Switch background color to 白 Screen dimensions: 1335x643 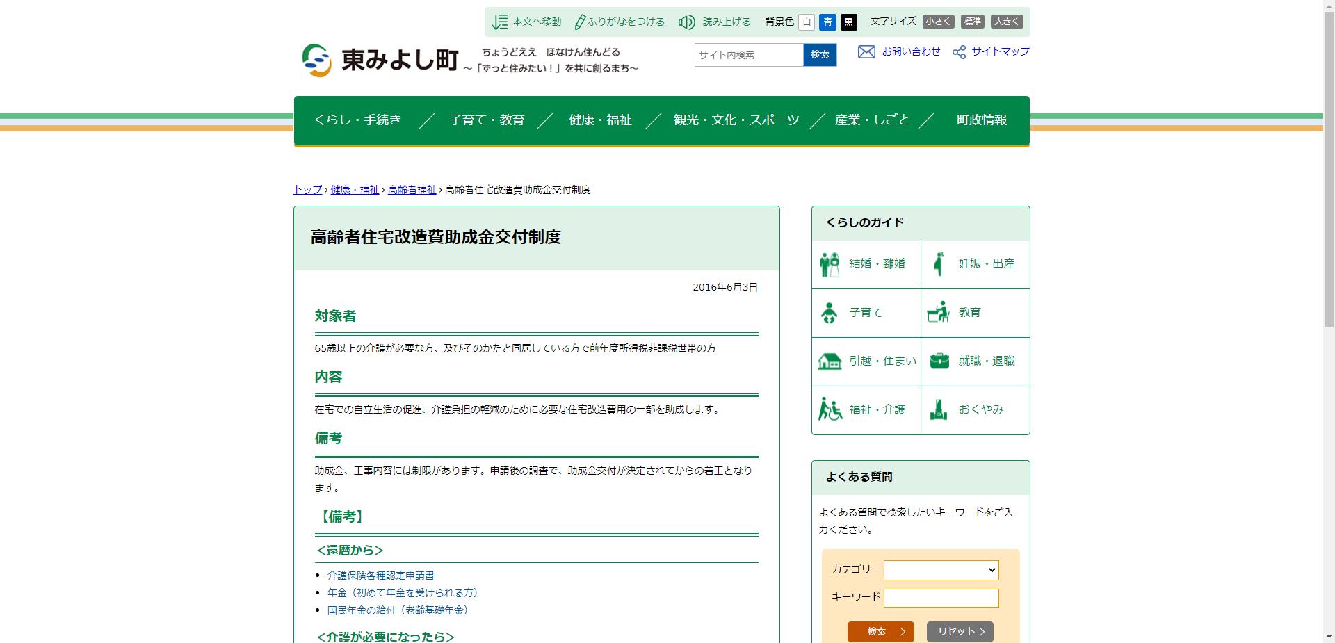[x=806, y=22]
